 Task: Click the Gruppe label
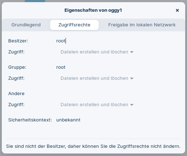click(x=17, y=67)
